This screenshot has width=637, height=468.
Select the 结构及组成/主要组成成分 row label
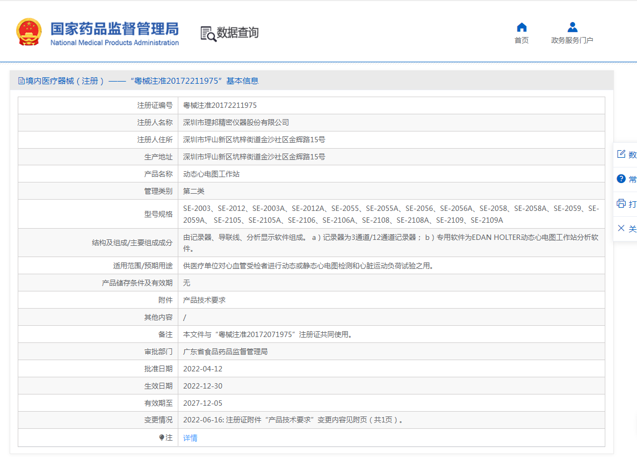click(132, 243)
